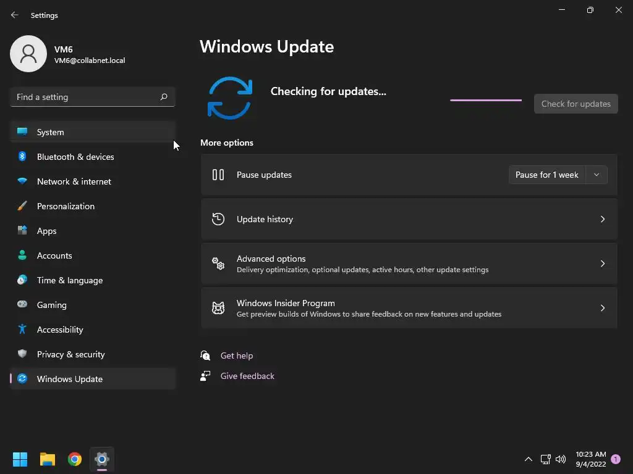The height and width of the screenshot is (474, 633).
Task: Click VM6@collabnet.local account email
Action: click(x=90, y=60)
